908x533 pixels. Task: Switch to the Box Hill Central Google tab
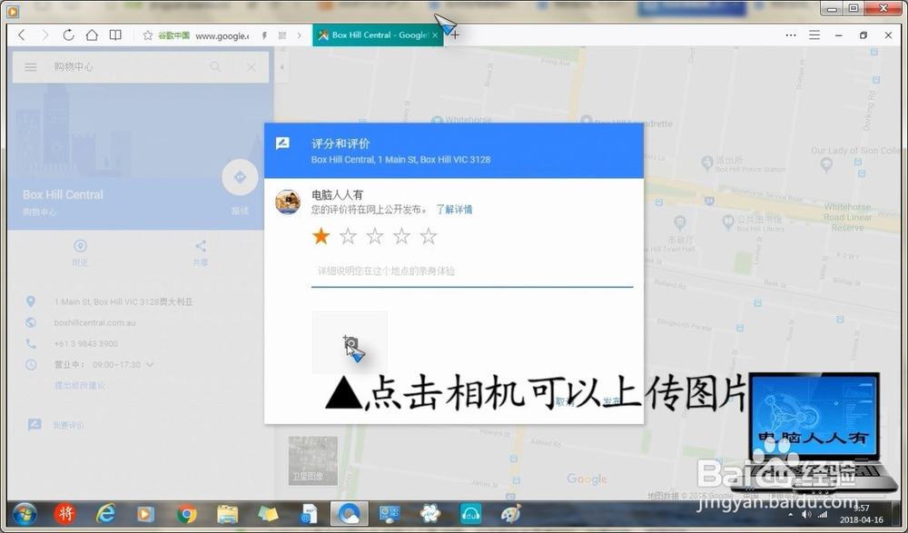pos(378,35)
